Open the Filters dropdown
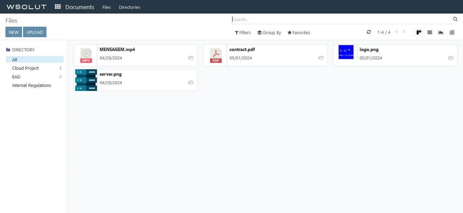 243,33
